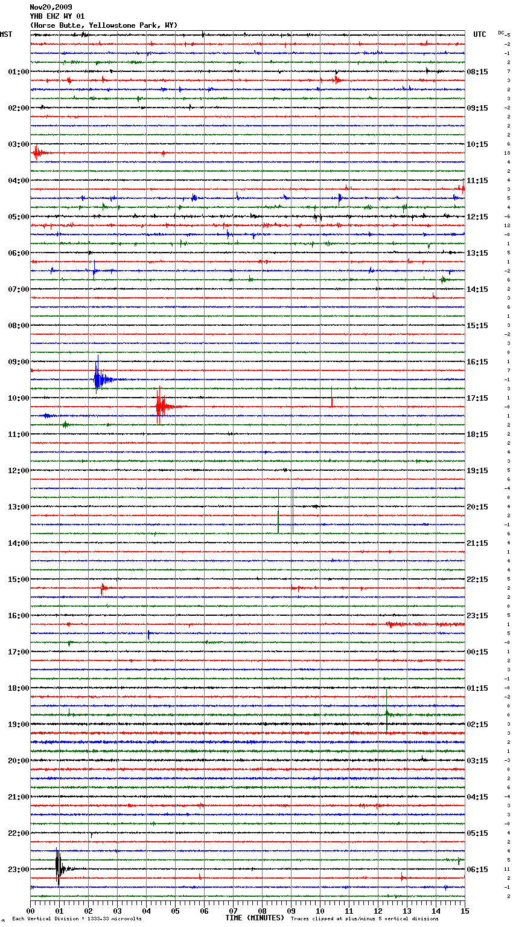
Task: Click the "16:15" UTC time label
Action: (x=477, y=362)
